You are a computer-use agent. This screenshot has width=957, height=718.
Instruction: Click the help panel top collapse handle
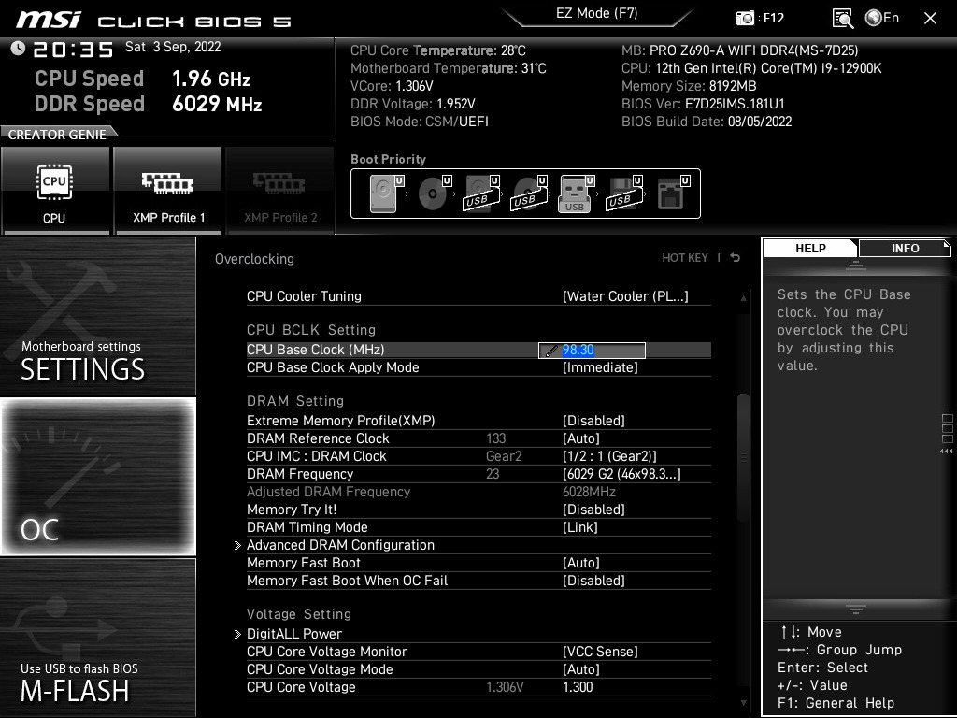pyautogui.click(x=856, y=265)
